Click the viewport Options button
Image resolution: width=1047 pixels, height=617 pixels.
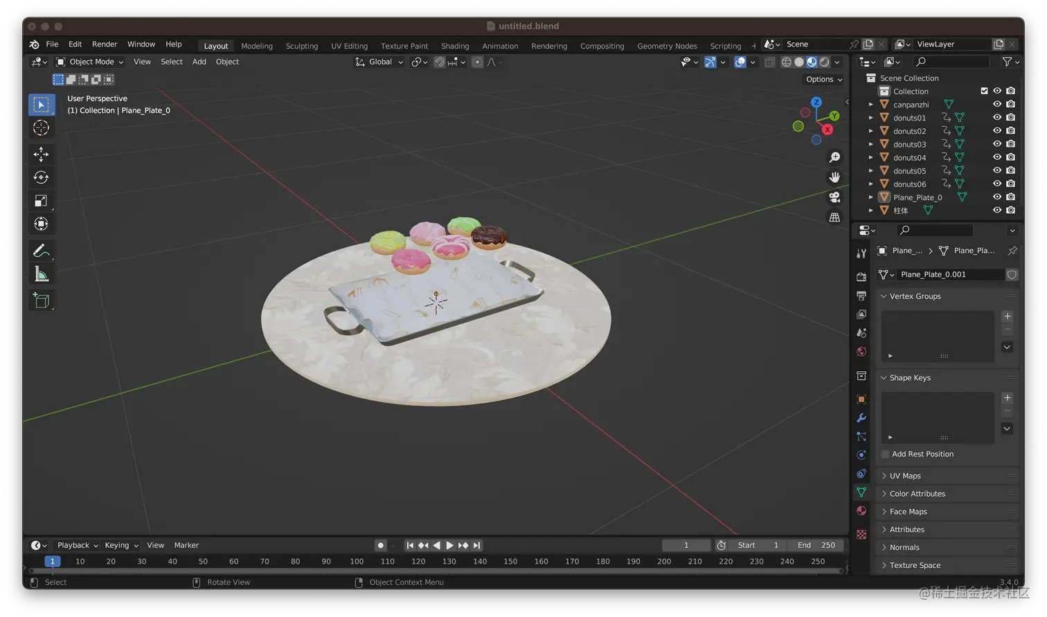click(x=823, y=80)
